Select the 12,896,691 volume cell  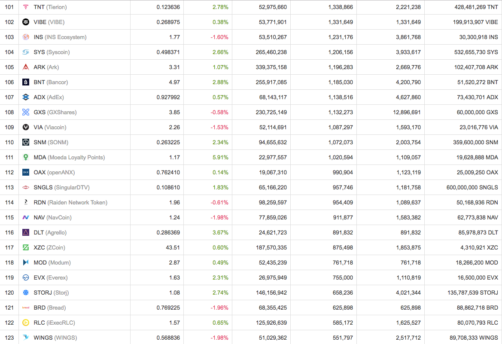pos(407,113)
